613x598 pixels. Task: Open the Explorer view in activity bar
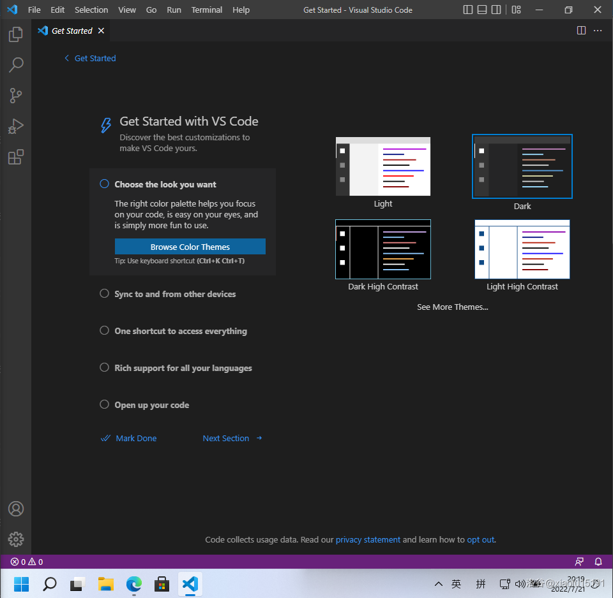pos(15,34)
